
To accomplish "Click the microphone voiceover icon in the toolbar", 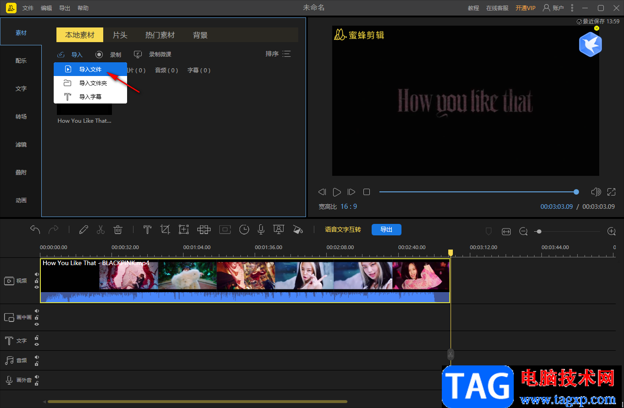I will coord(261,229).
